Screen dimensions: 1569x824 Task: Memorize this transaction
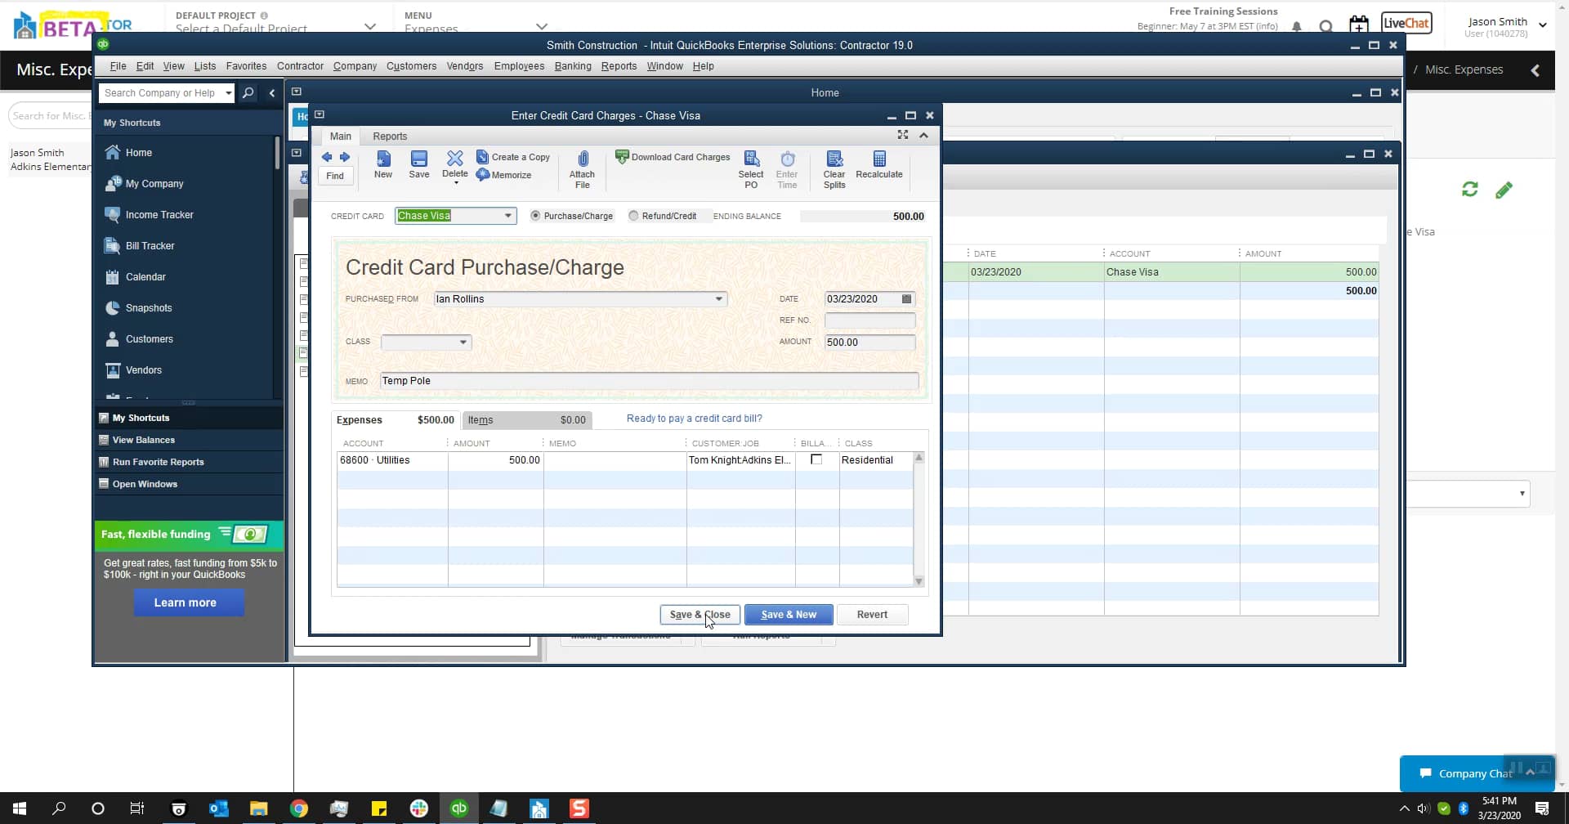[503, 175]
